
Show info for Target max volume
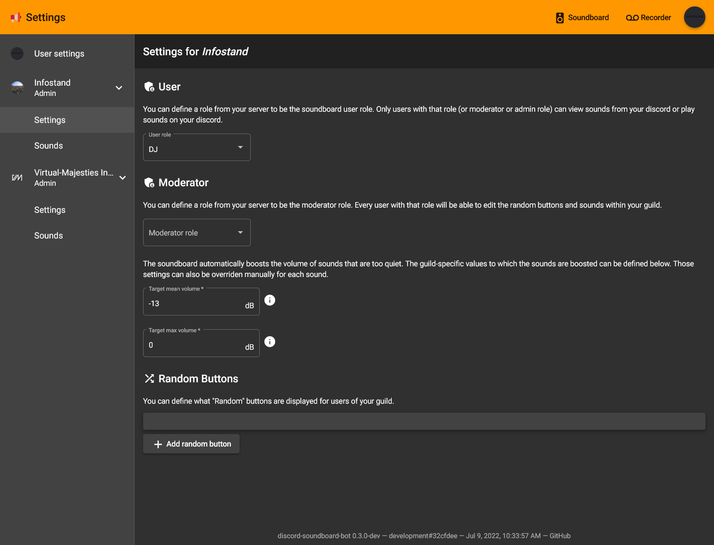(270, 342)
